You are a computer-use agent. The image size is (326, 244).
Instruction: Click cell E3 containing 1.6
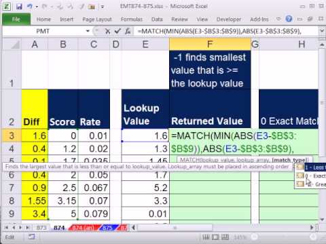click(145, 136)
